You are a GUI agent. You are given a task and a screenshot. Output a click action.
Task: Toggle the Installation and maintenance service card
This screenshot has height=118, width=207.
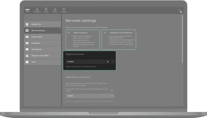click(119, 40)
